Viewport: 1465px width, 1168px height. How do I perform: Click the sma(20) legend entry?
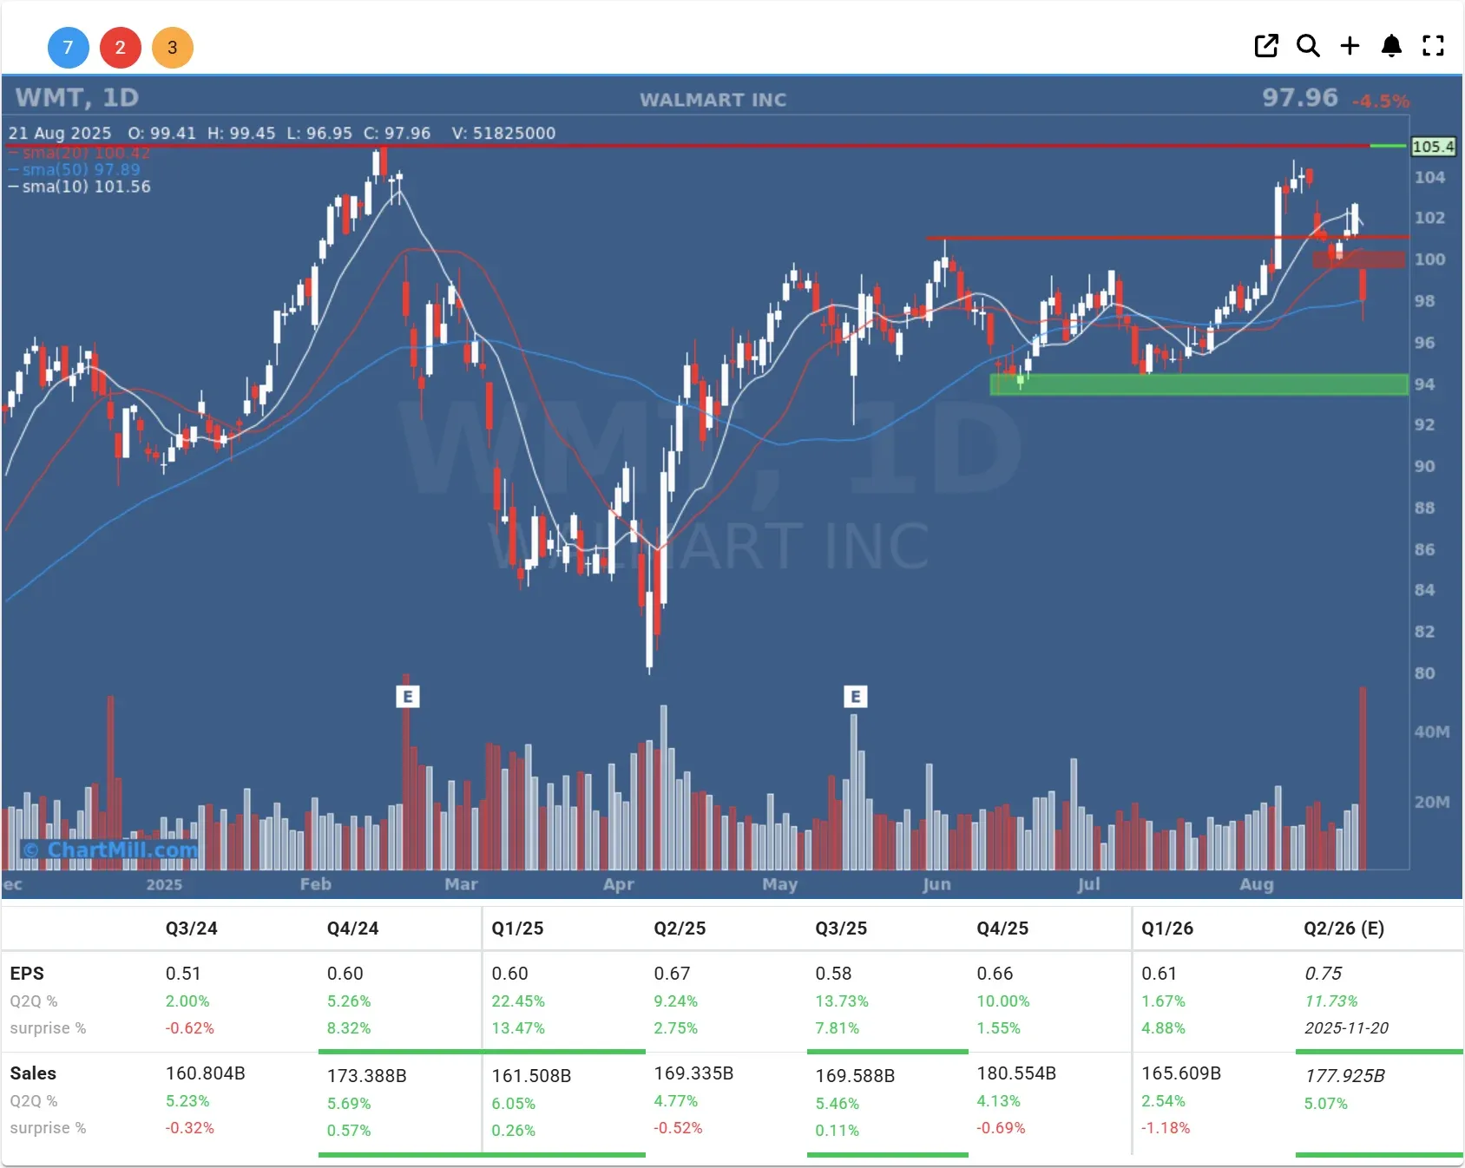pyautogui.click(x=80, y=154)
